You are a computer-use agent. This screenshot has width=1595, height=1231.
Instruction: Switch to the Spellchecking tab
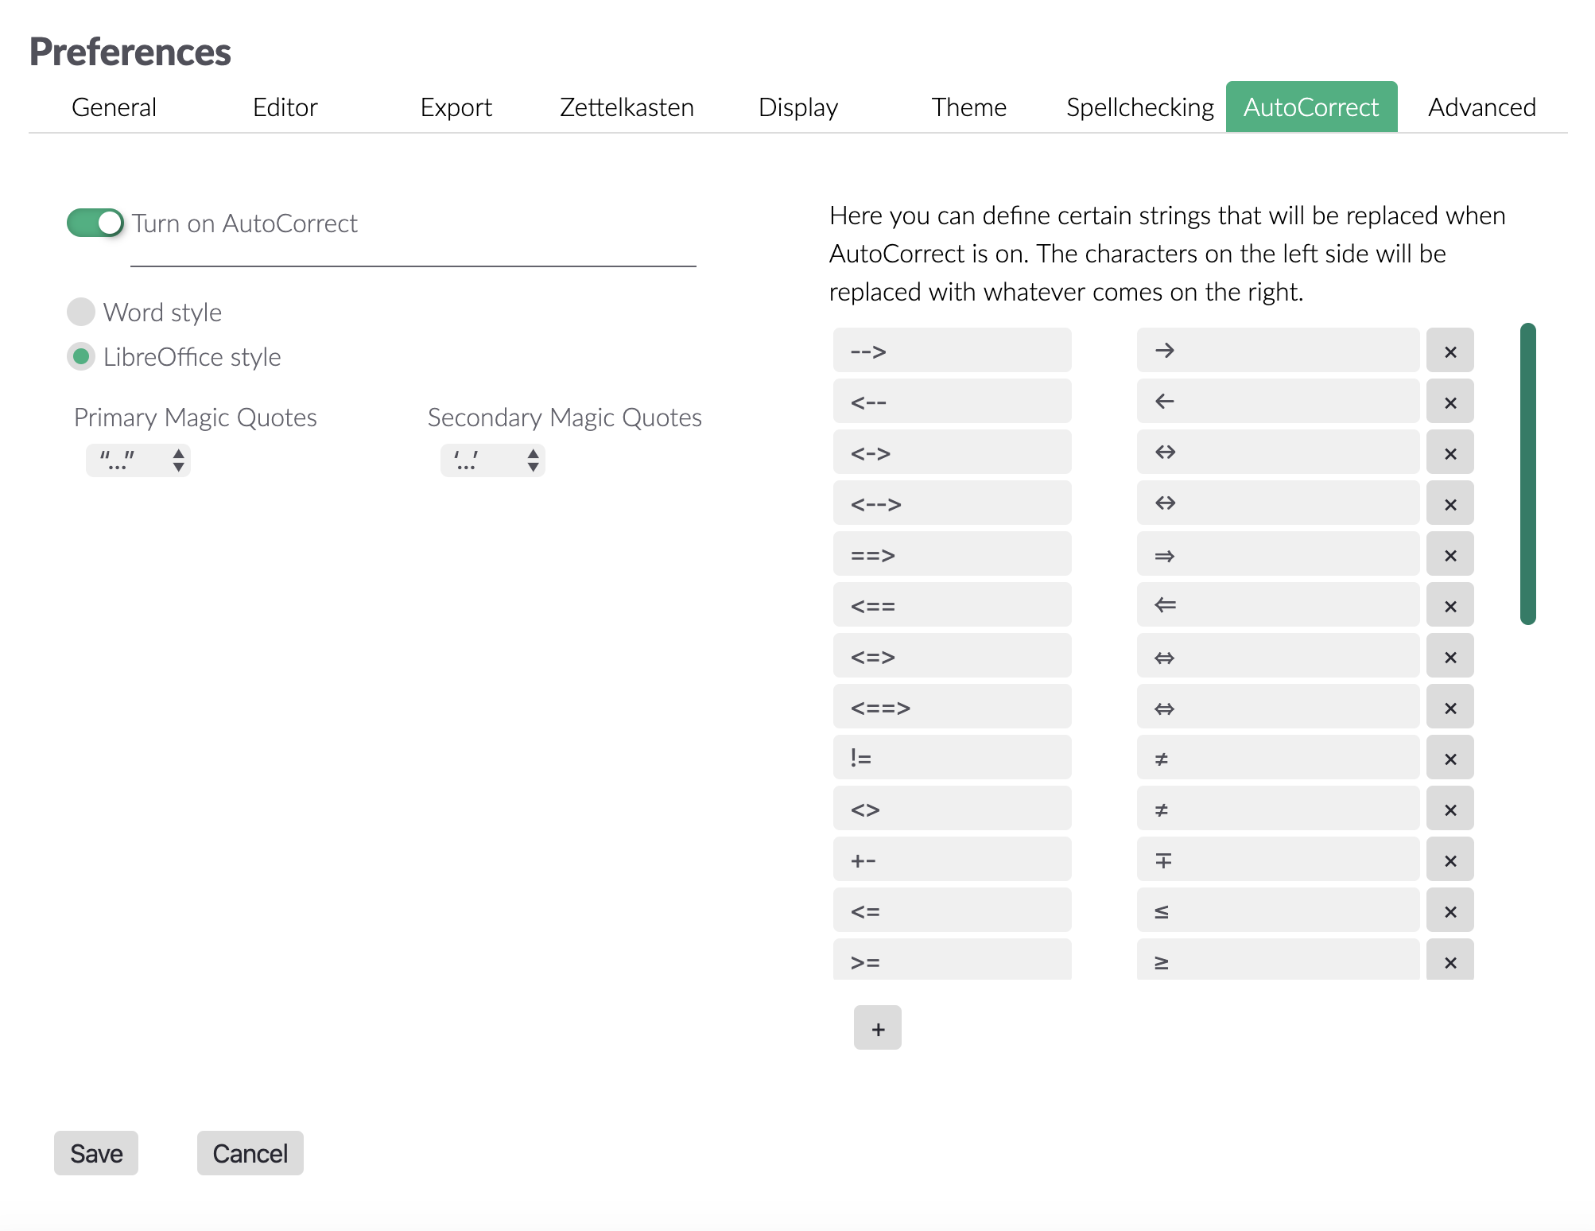click(x=1139, y=107)
